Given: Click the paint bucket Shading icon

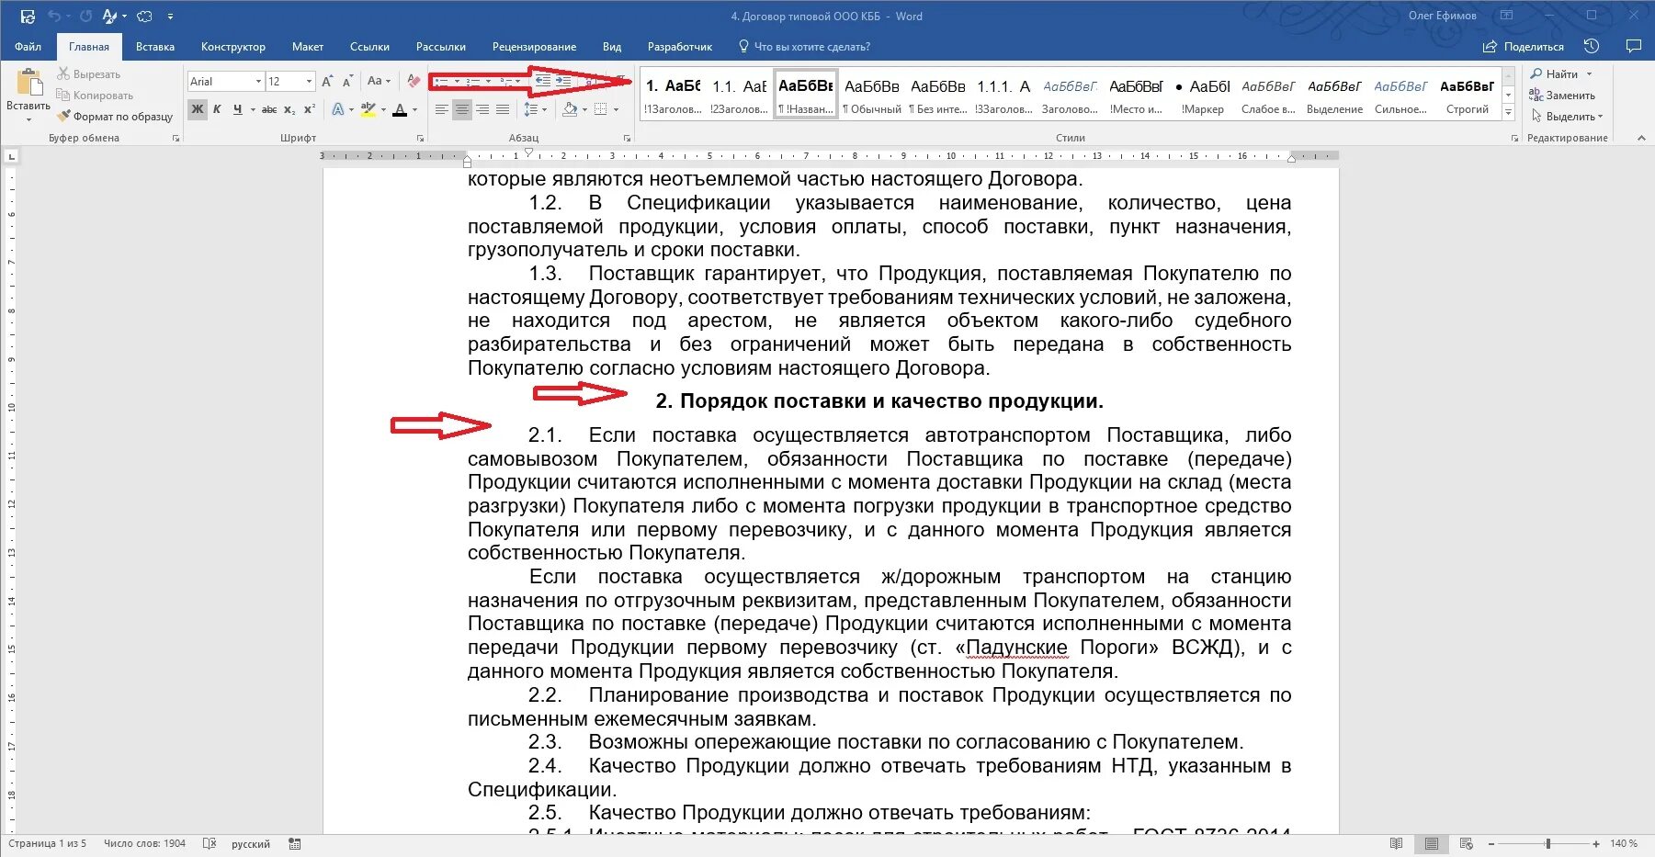Looking at the screenshot, I should click(x=570, y=109).
